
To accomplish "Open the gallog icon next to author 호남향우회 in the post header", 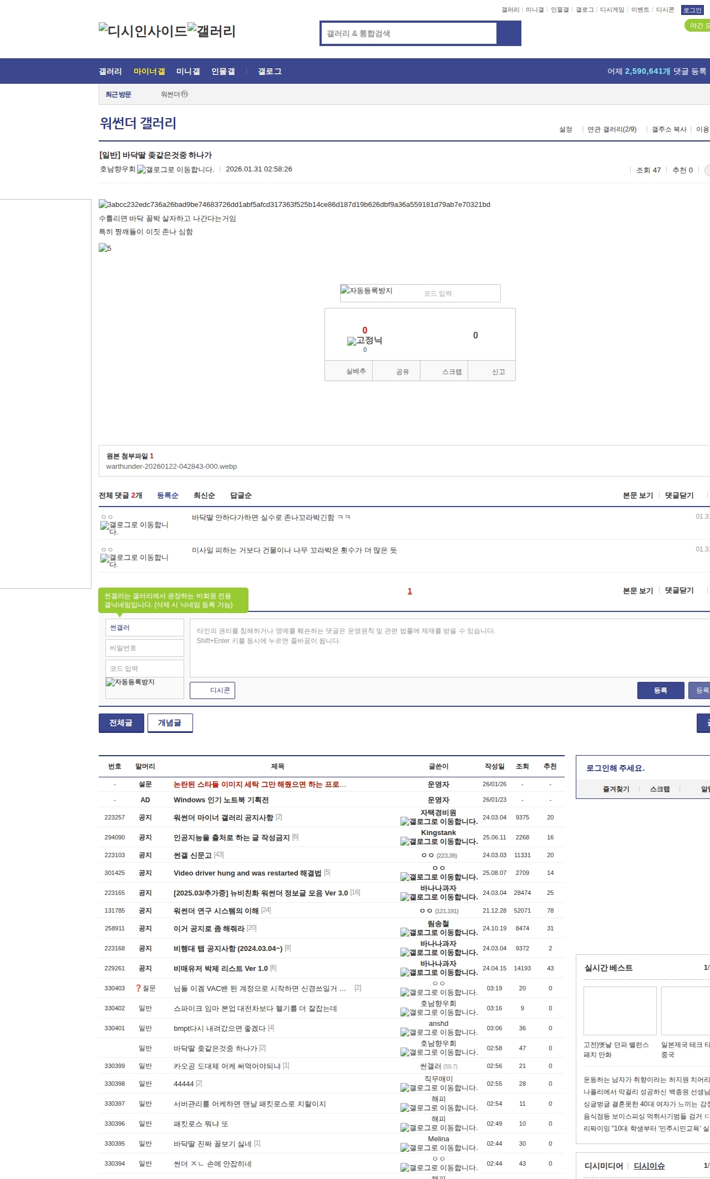I will [x=175, y=170].
